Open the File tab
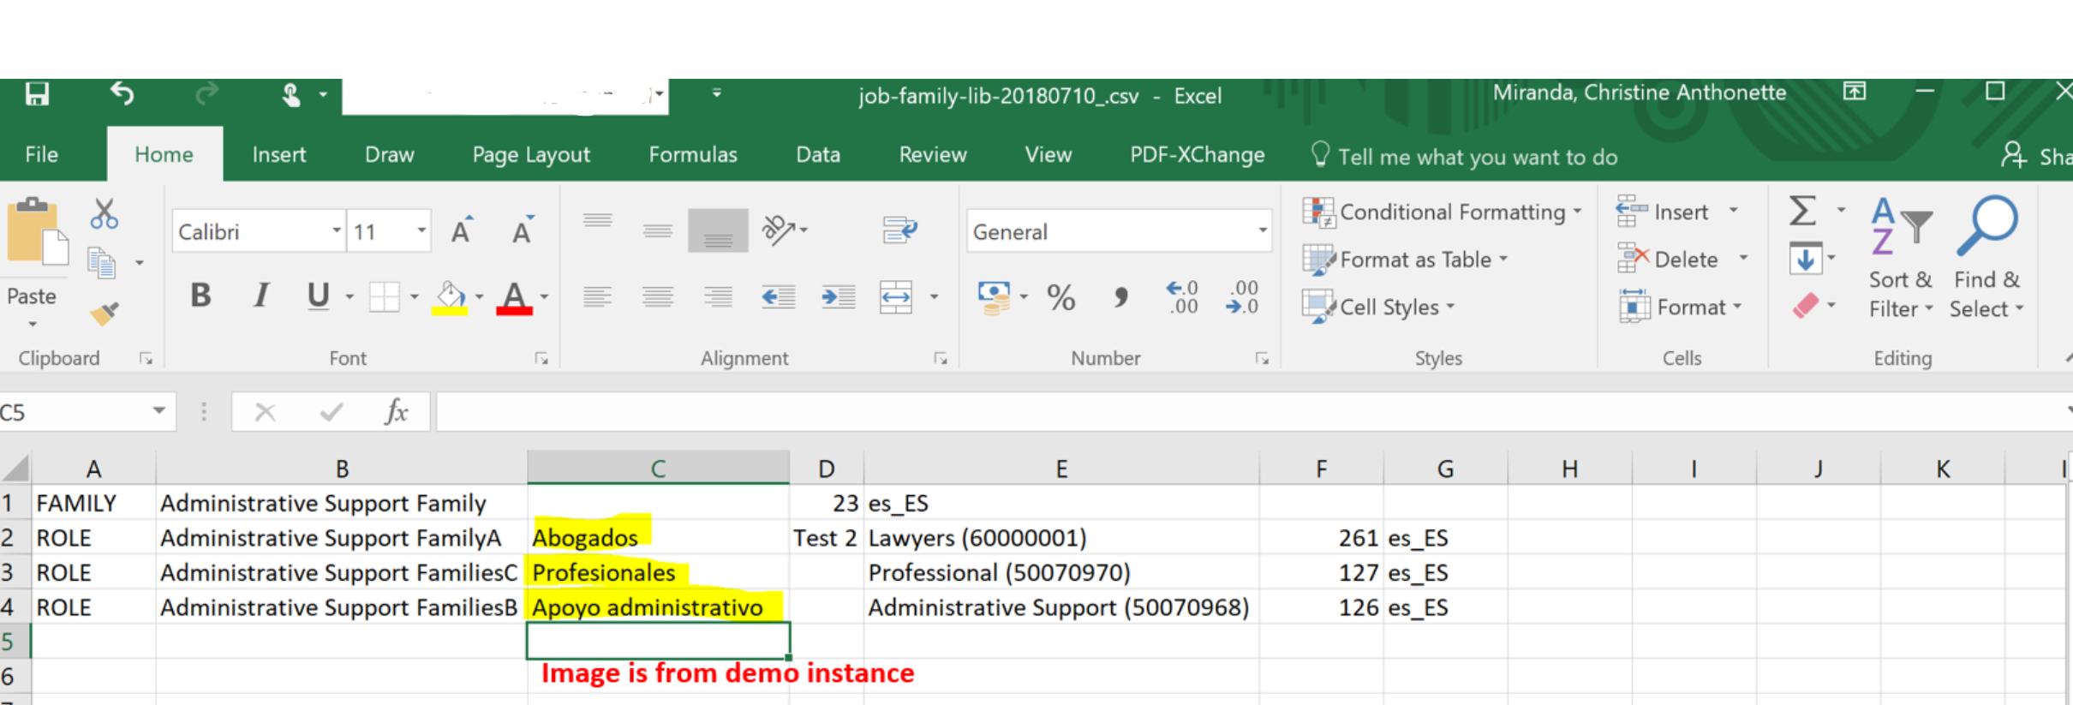The height and width of the screenshot is (705, 2073). [x=42, y=155]
